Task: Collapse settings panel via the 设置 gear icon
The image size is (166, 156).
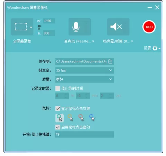Action: (x=155, y=48)
